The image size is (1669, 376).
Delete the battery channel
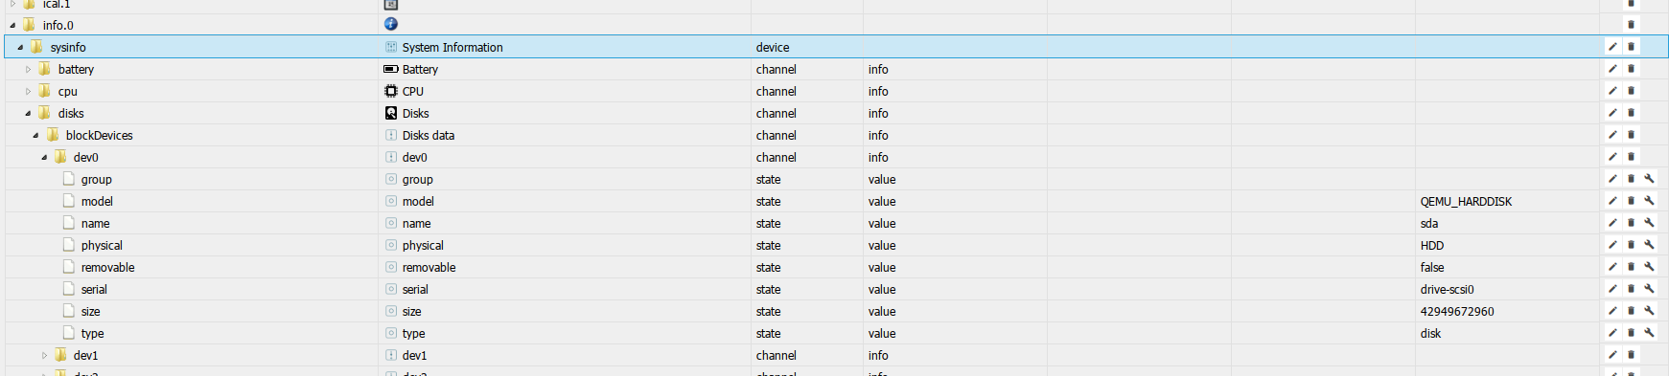coord(1631,69)
